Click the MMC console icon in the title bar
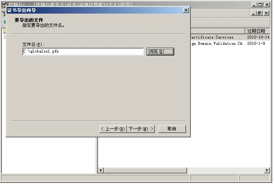The height and width of the screenshot is (184, 274). 4,4
